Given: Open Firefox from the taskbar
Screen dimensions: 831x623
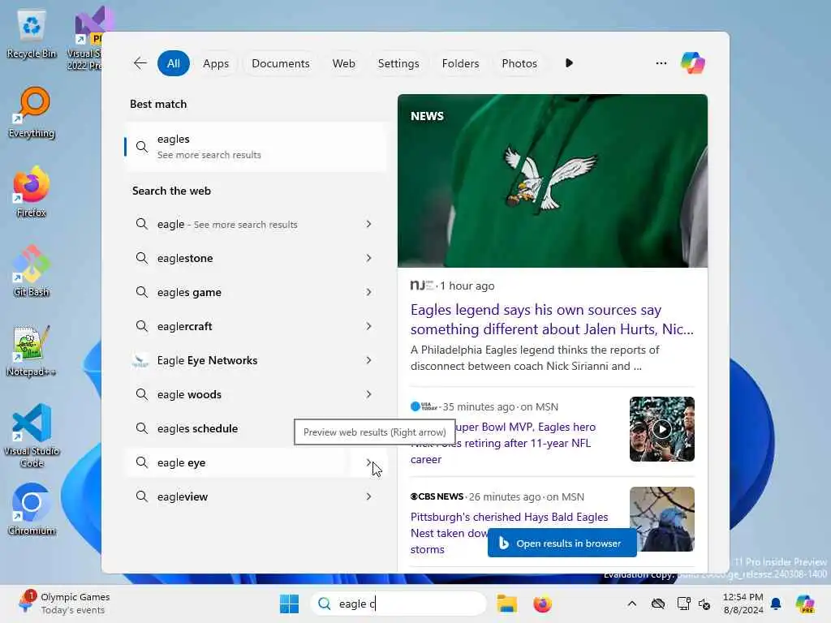Looking at the screenshot, I should coord(542,604).
